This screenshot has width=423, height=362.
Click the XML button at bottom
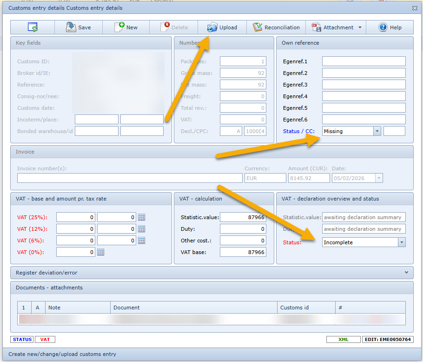coord(343,340)
